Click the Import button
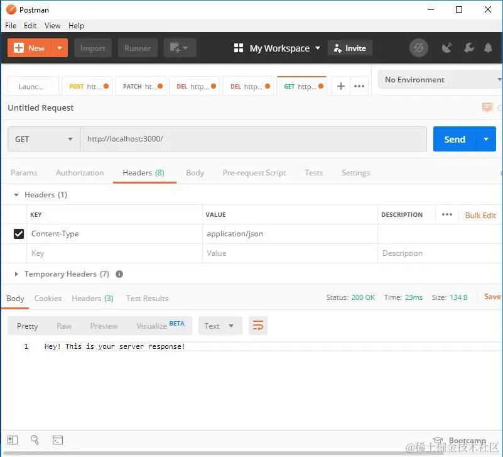503x457 pixels. coord(93,48)
